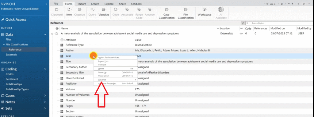
Task: Choose Delete in context menu
Action: tap(115, 69)
